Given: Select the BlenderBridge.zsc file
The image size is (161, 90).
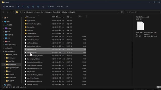Looking at the screenshot, I should (x=55, y=52).
